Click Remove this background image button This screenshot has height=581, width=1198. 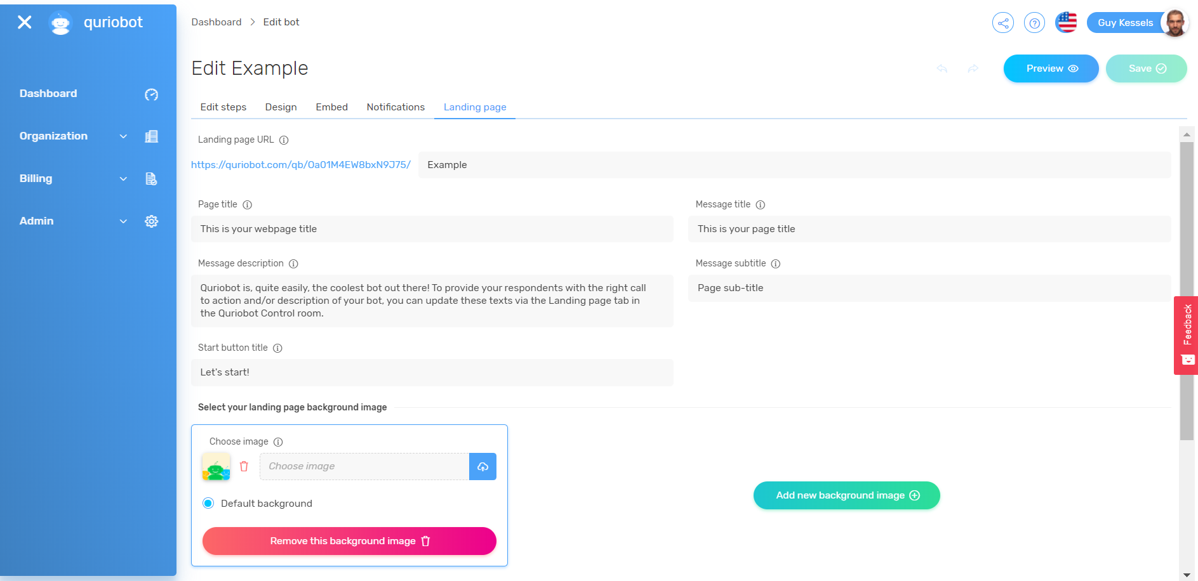tap(349, 541)
